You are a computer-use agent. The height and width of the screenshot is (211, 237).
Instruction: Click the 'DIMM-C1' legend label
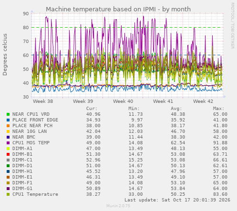tap(22, 160)
